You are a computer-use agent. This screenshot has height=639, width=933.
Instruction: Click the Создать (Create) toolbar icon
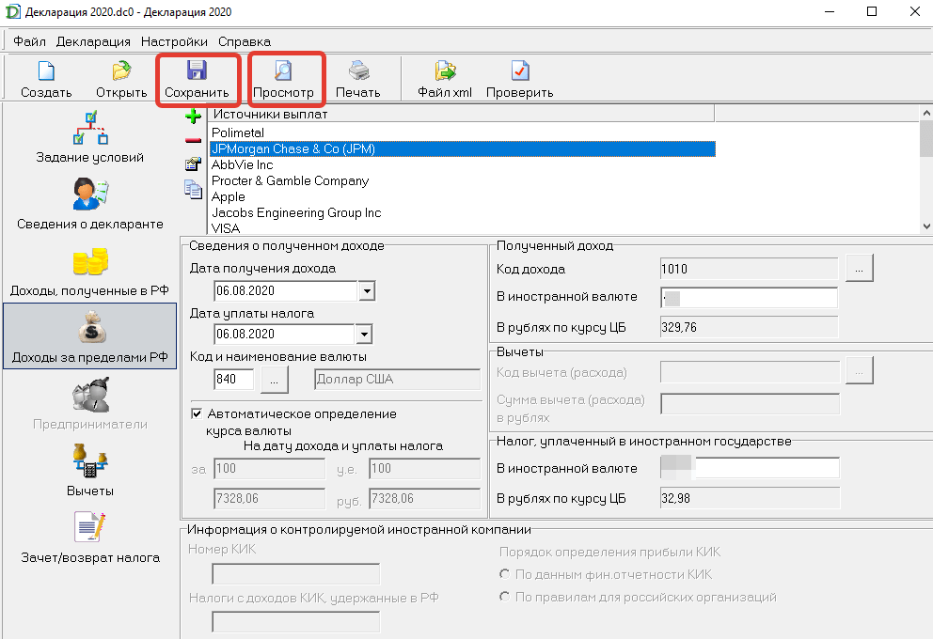click(46, 79)
